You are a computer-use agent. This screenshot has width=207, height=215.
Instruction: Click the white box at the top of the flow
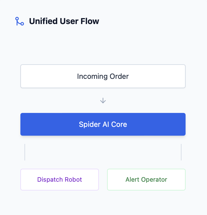[x=103, y=76]
